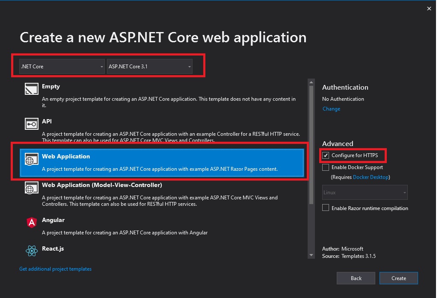Viewport: 439px width, 298px height.
Task: Click the Back button
Action: pyautogui.click(x=356, y=278)
